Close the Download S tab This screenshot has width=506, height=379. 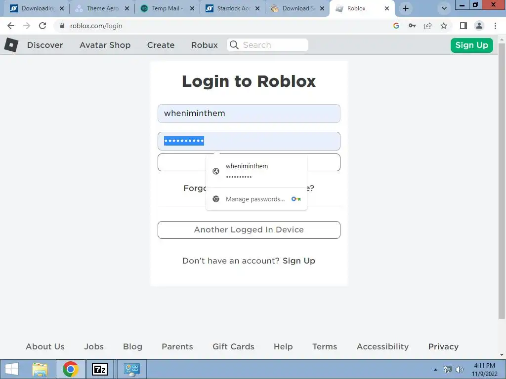[x=322, y=8]
